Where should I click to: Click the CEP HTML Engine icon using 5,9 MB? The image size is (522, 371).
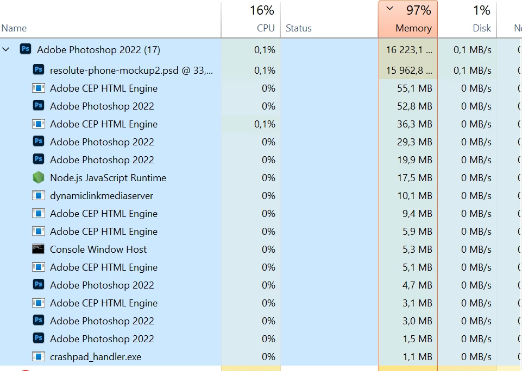38,232
